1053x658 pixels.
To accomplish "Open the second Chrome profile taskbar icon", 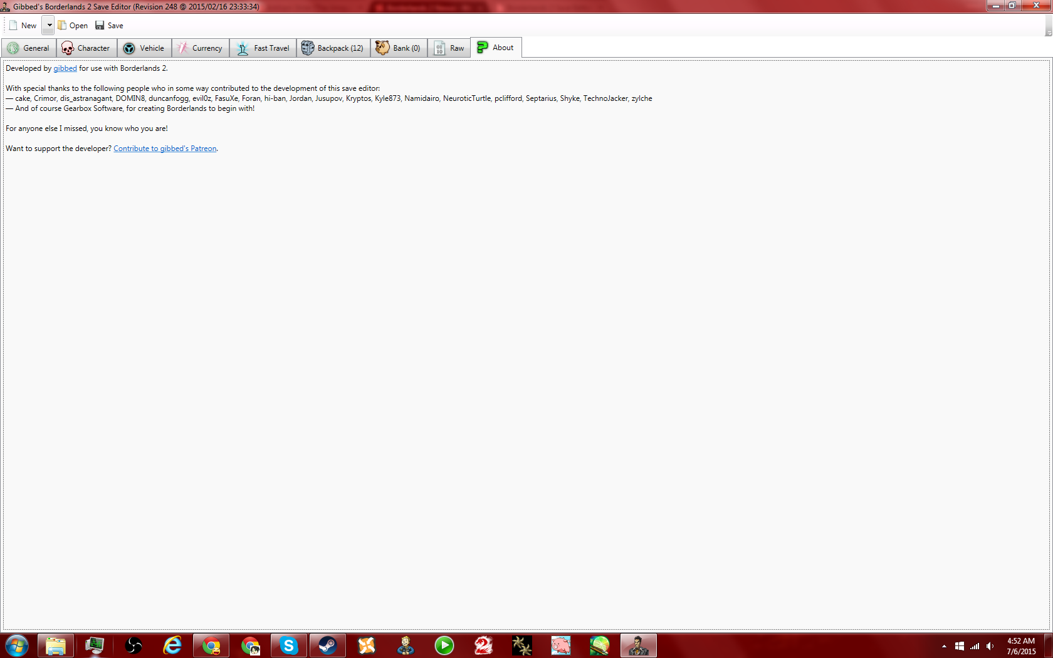I will click(250, 645).
